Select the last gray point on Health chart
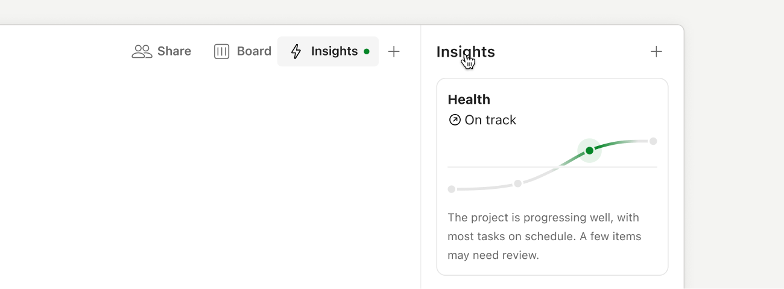 point(653,141)
